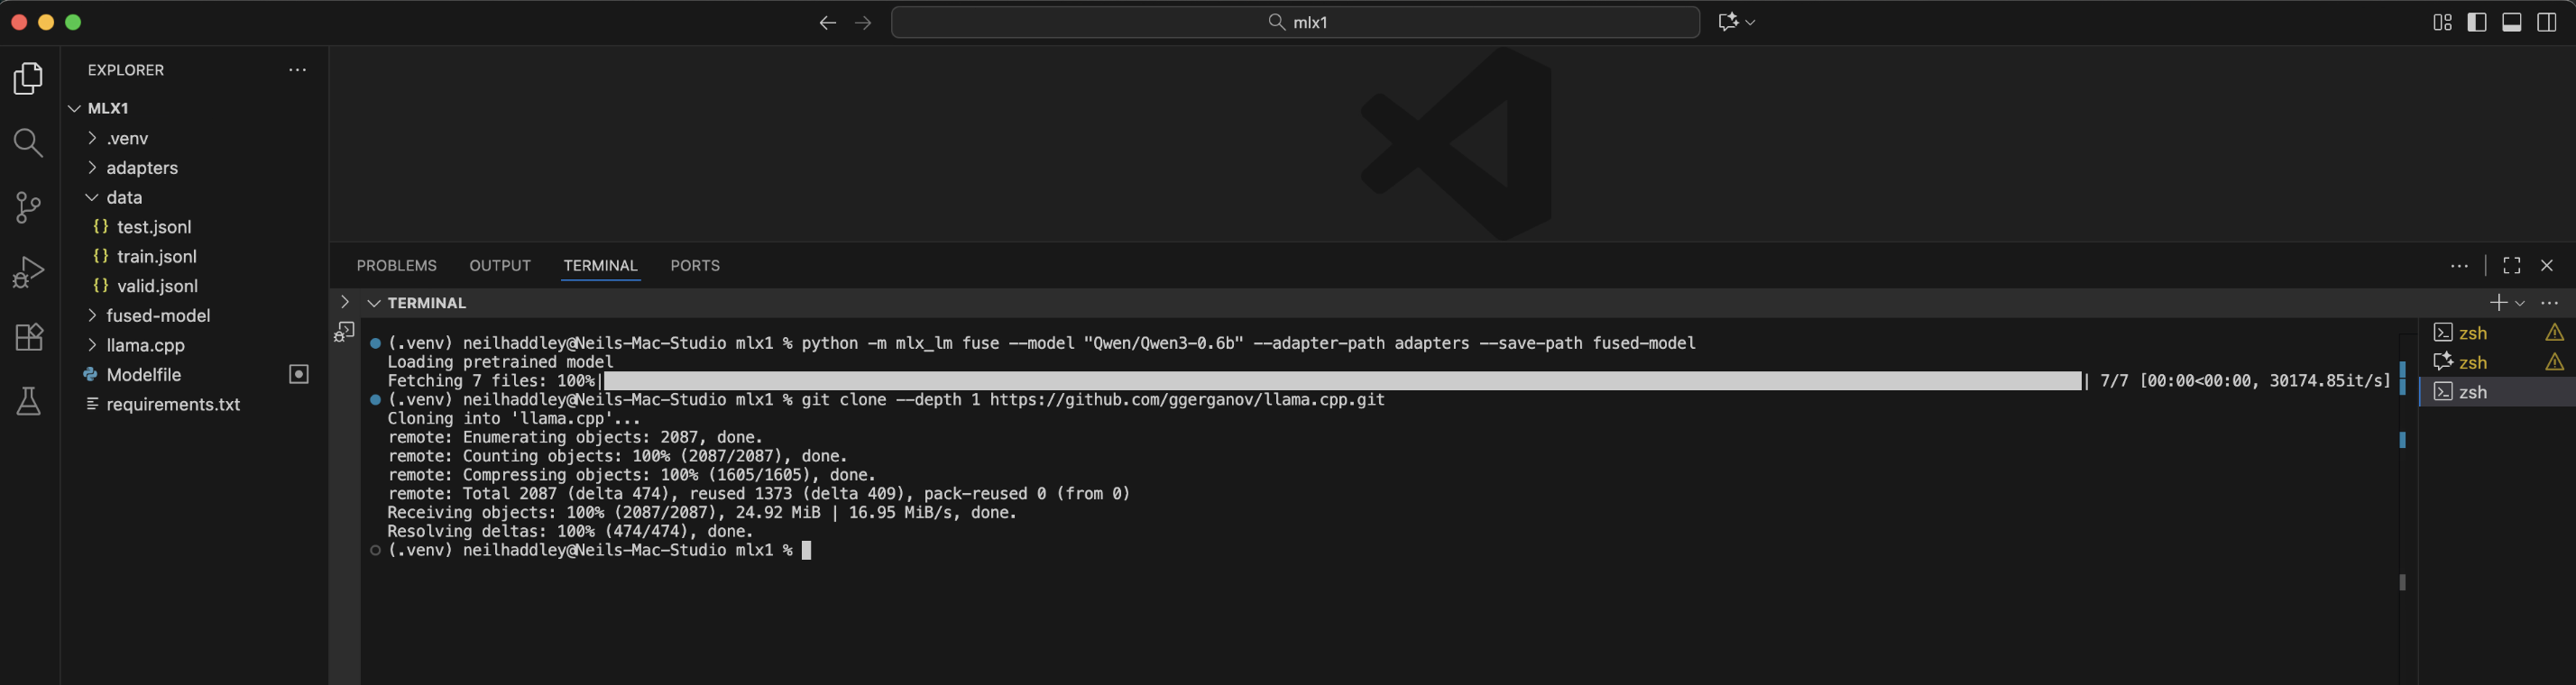Maximize the panel size

click(x=2512, y=266)
